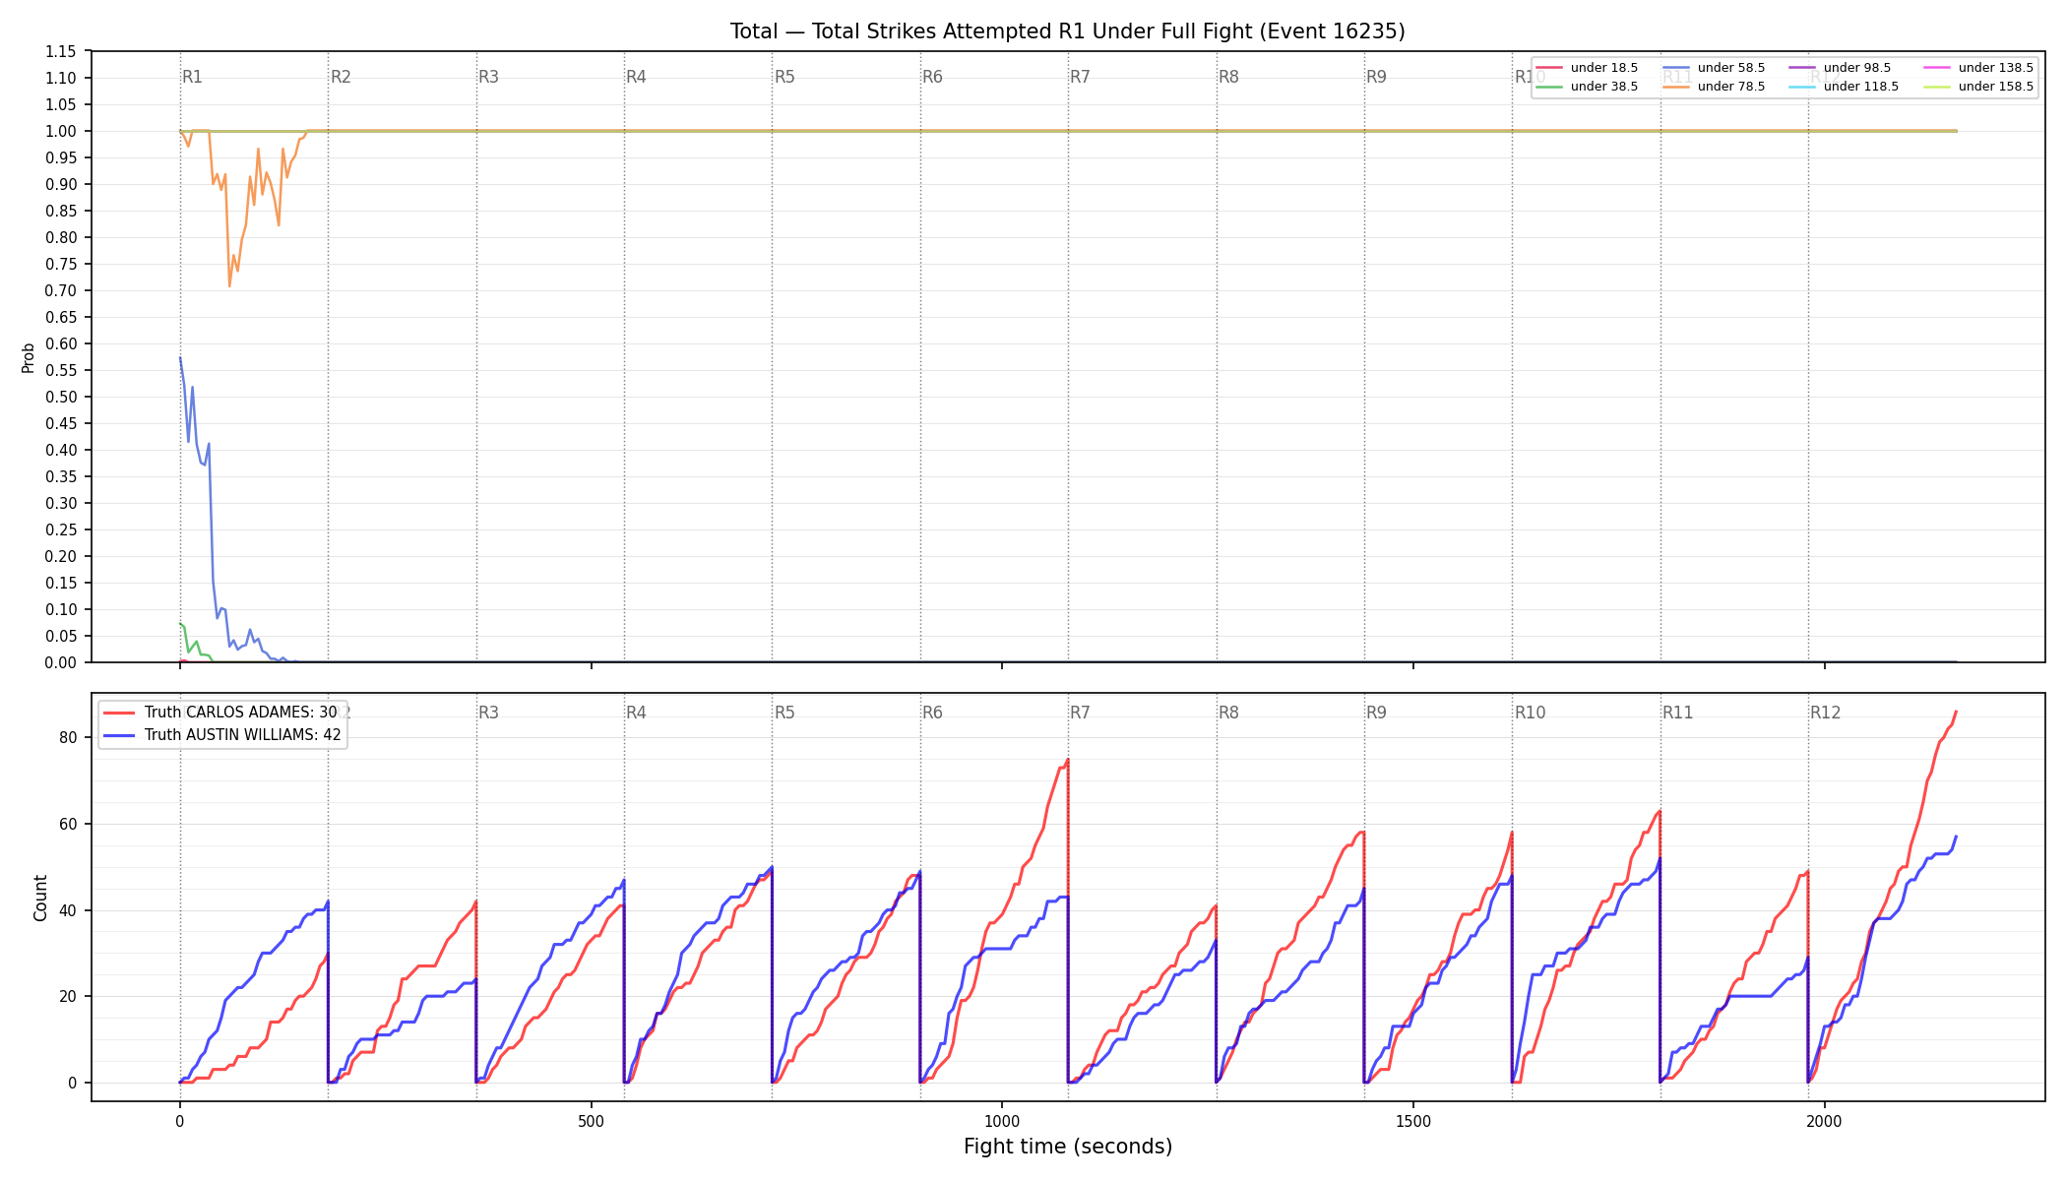Click the 1.00 tick on the Prob axis
The image size is (2067, 1181).
61,132
